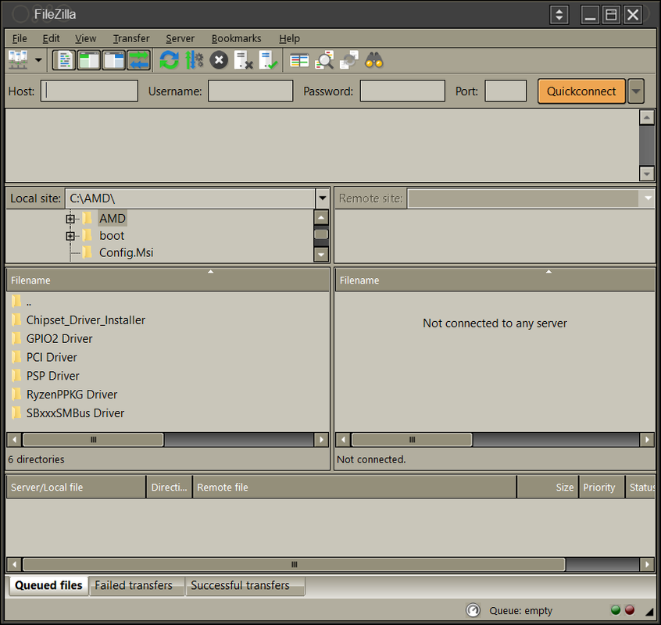The height and width of the screenshot is (625, 661).
Task: Disconnect from the current server
Action: pyautogui.click(x=244, y=60)
